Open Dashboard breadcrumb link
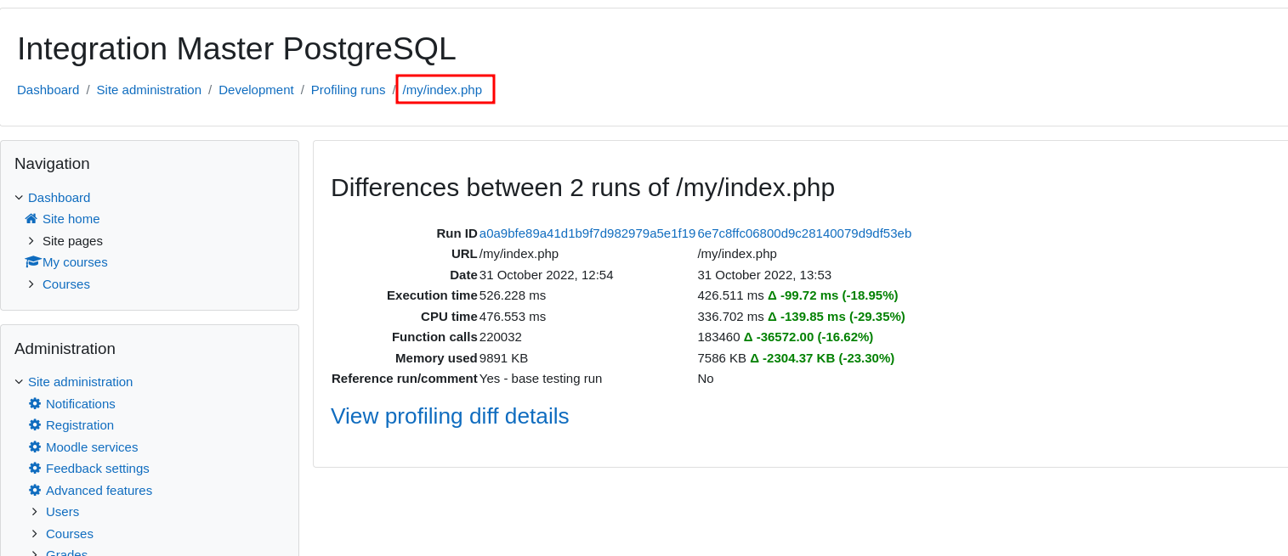The height and width of the screenshot is (556, 1288). pyautogui.click(x=48, y=90)
